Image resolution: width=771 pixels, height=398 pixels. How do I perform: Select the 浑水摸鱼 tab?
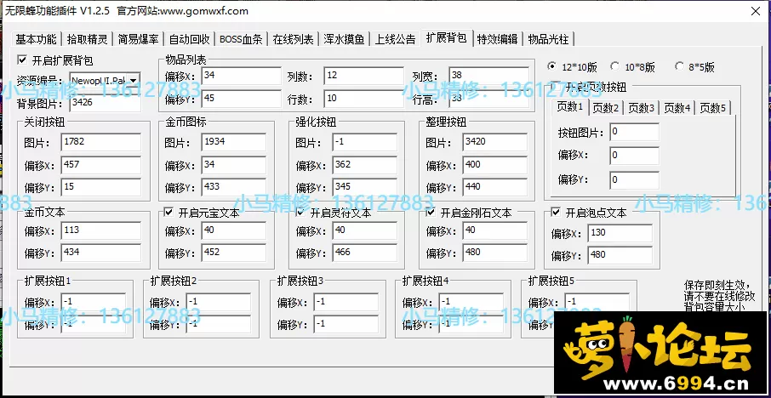coord(344,39)
